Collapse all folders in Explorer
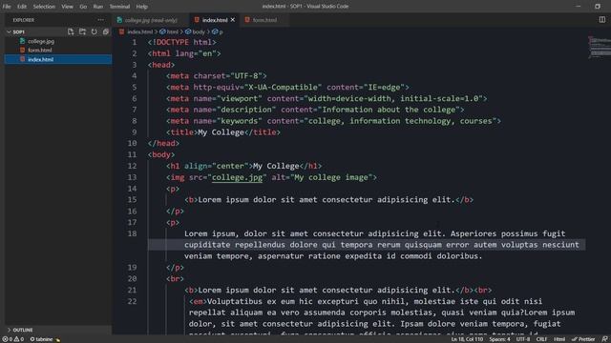611x343 pixels. (106, 31)
